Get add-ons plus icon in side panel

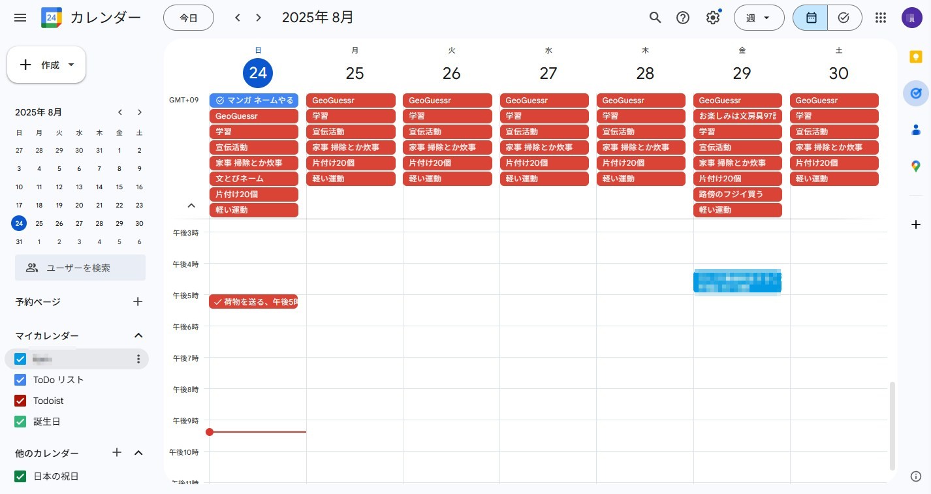click(915, 224)
